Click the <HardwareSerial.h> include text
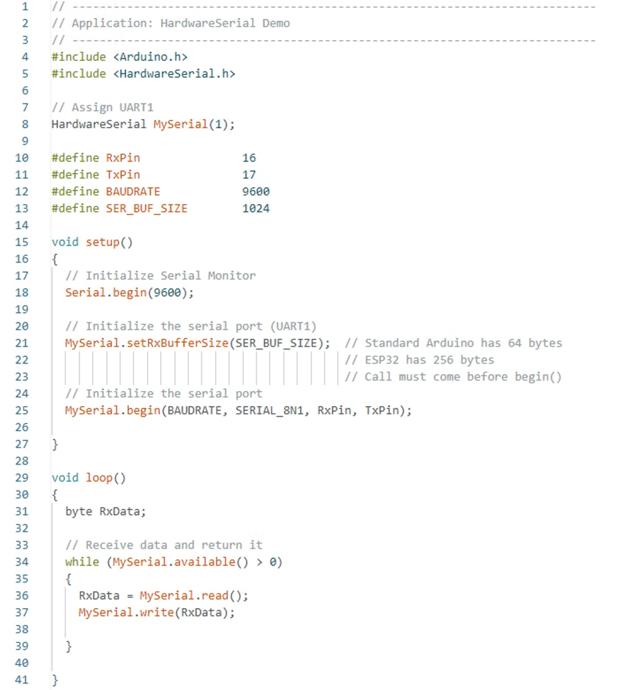Image resolution: width=617 pixels, height=690 pixels. pos(174,74)
